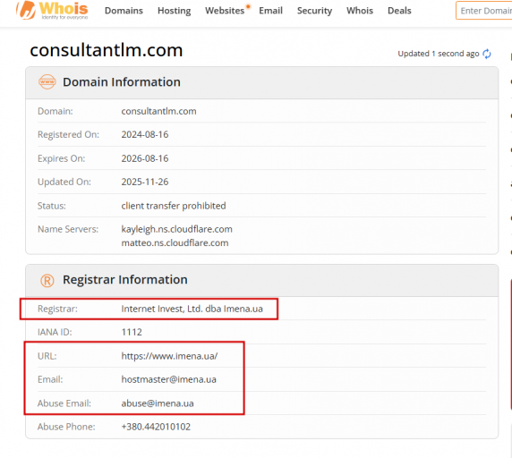
Task: Click the Whois logo
Action: 52,10
